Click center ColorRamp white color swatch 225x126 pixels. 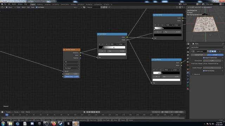[x=112, y=54]
